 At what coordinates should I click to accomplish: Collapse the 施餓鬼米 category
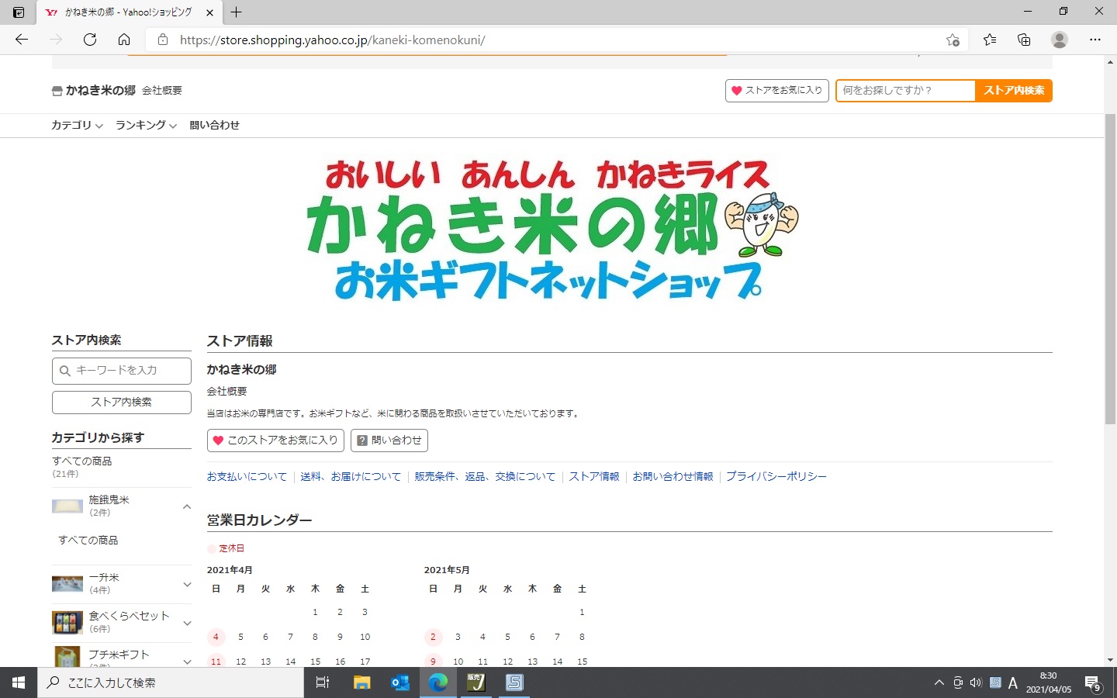(187, 506)
